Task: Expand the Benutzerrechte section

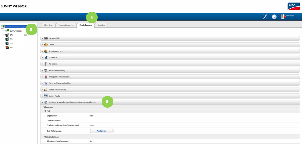Action: [42, 51]
